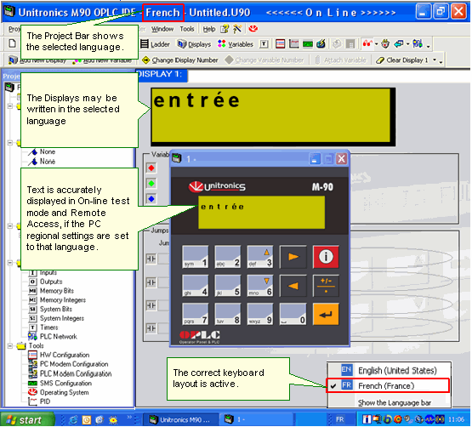The width and height of the screenshot is (472, 427).
Task: Click the blue return arrow toolbar icon
Action: pos(399,44)
